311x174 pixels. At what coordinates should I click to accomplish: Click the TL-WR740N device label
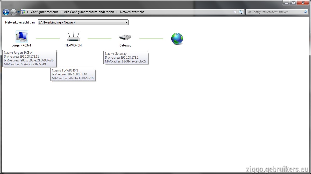pos(74,45)
